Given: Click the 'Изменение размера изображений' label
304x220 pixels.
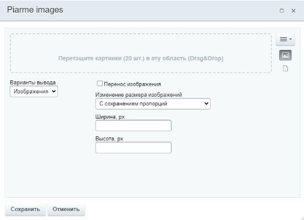Looking at the screenshot, I should (x=139, y=95).
